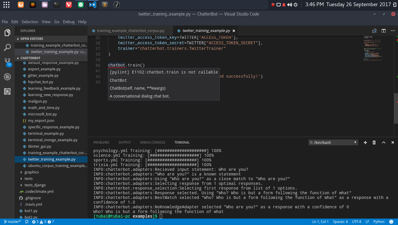Click the smiley feedback icon in status bar

tap(392, 222)
